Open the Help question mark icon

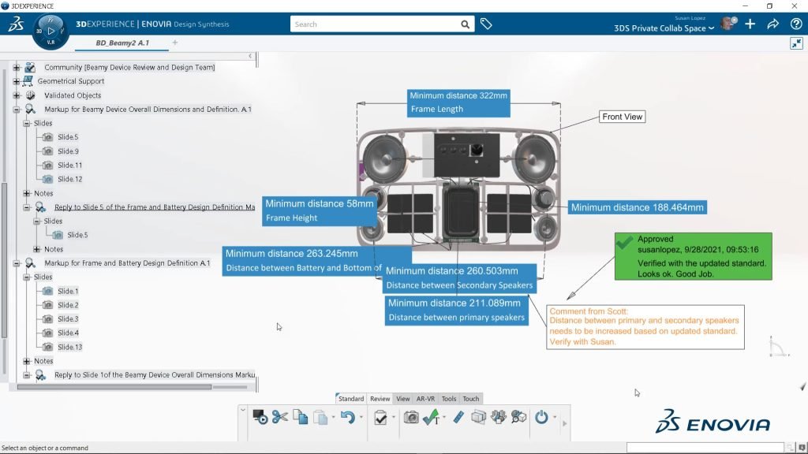coord(796,24)
